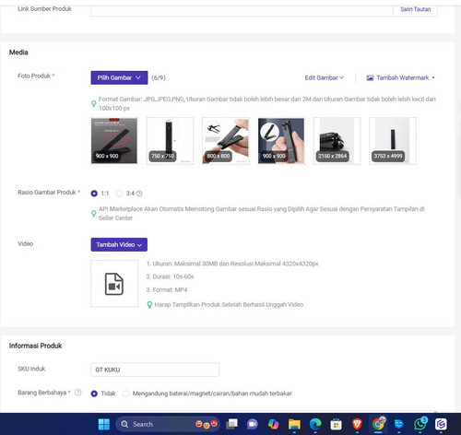Image resolution: width=461 pixels, height=435 pixels.
Task: Click the help icon beside 3:4 ratio
Action: (x=139, y=194)
